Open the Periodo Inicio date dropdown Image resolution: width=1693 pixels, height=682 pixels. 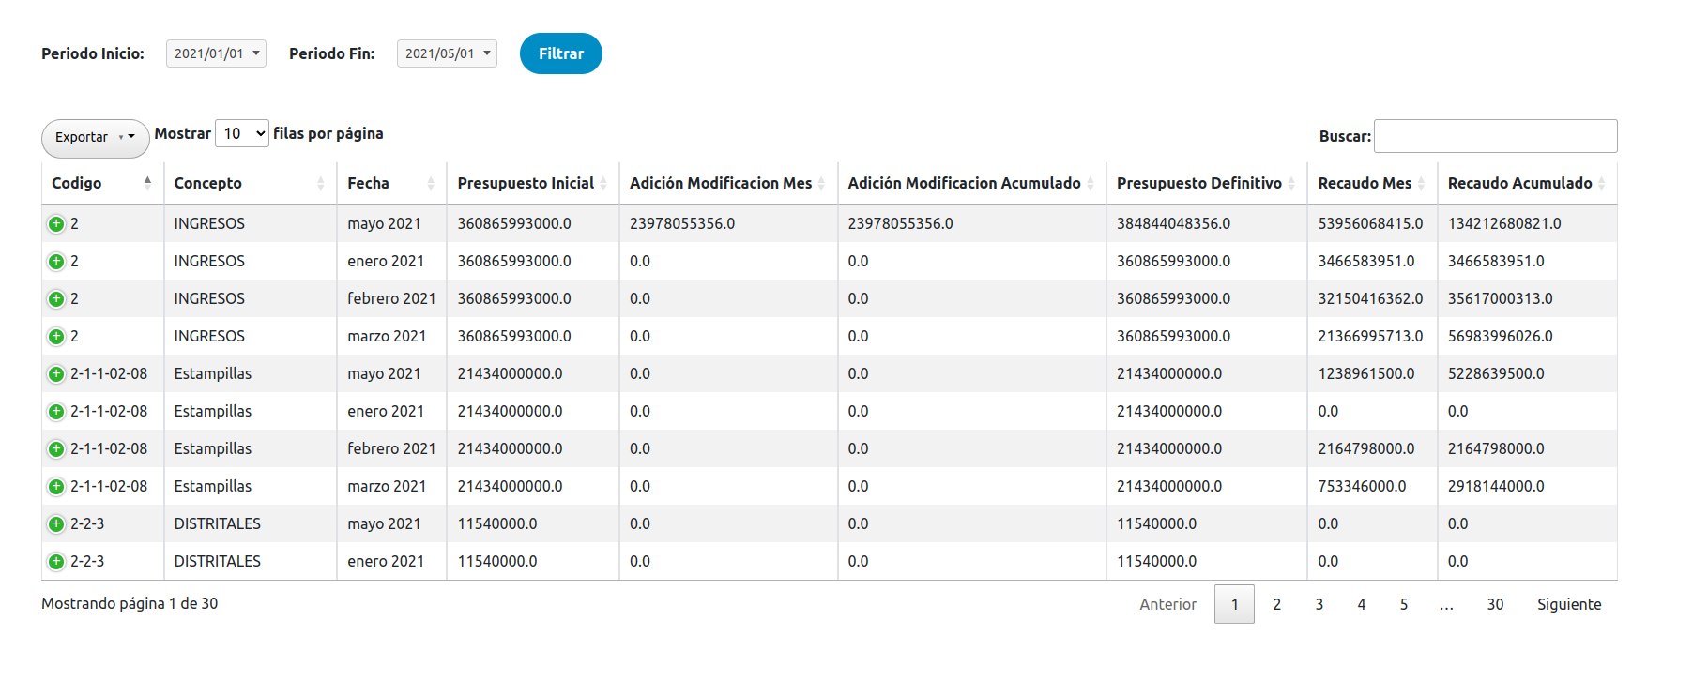[x=216, y=53]
